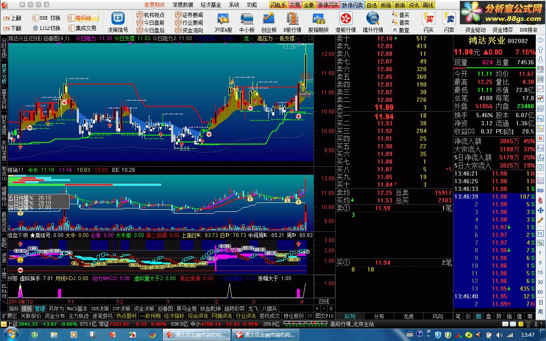Click the 技术分析 left sidebar tab
Viewport: 546px width, 341px height.
coord(4,73)
